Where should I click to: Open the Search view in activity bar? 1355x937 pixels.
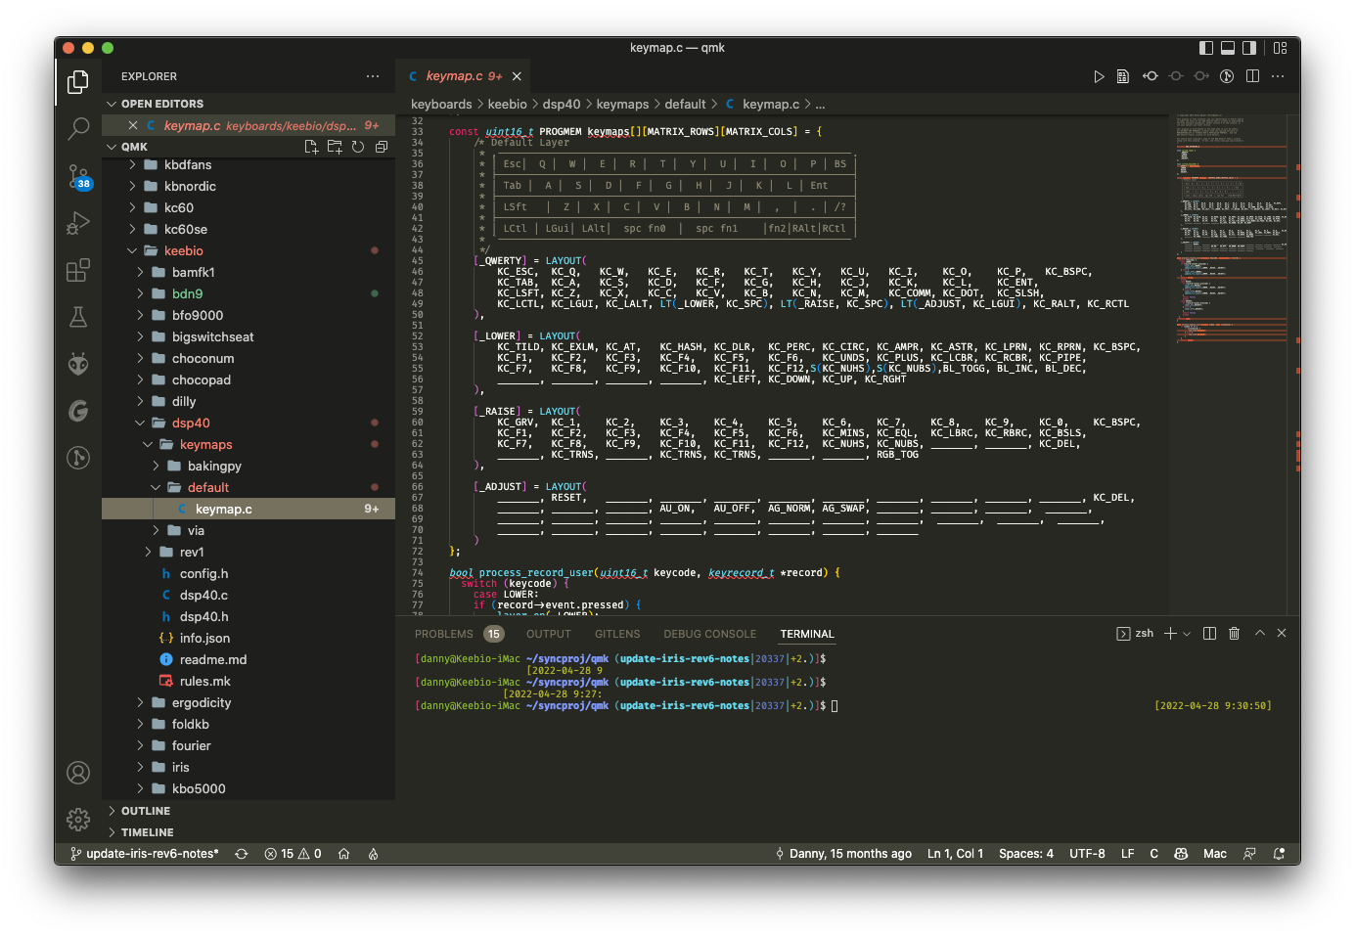coord(78,128)
